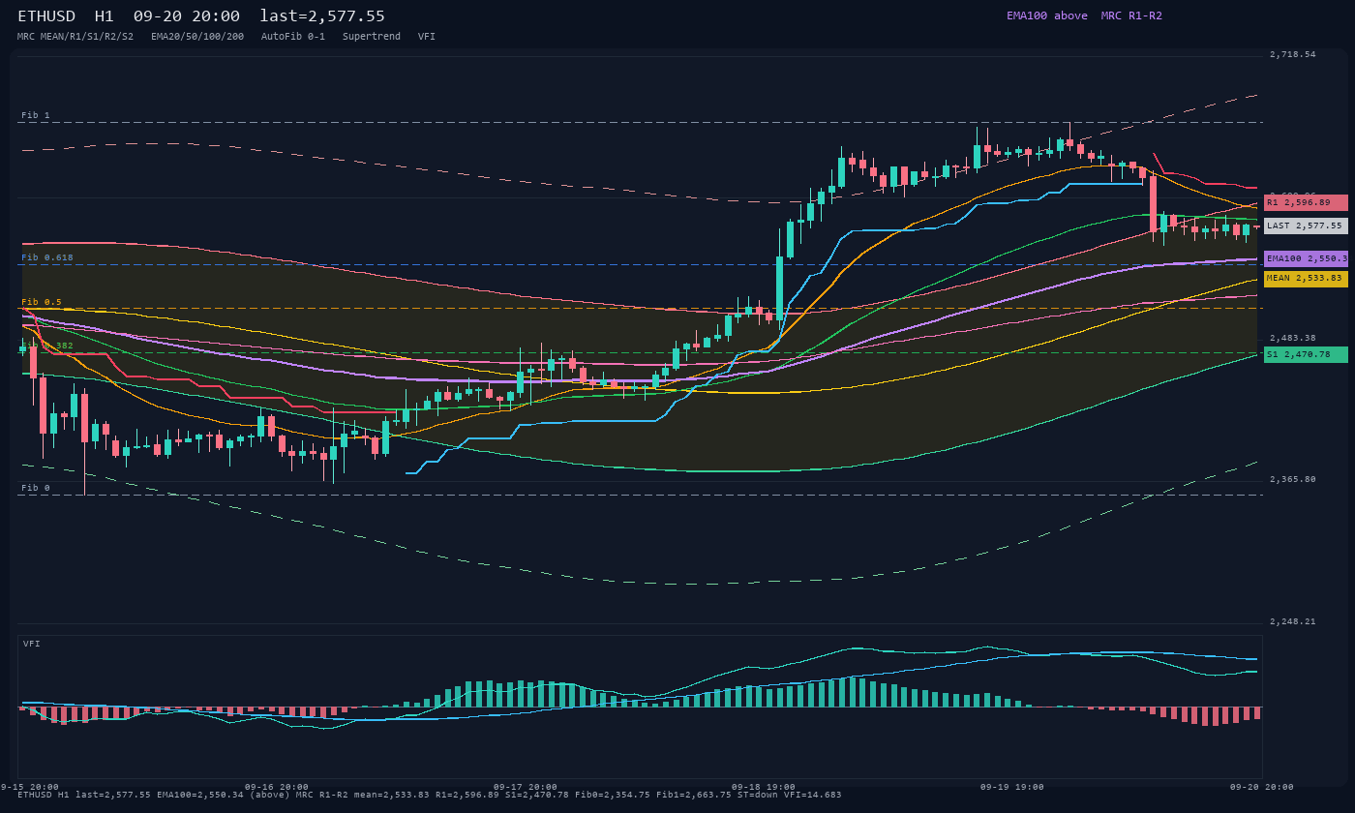Click the 'MRC R1-R2' status text

(x=1131, y=15)
